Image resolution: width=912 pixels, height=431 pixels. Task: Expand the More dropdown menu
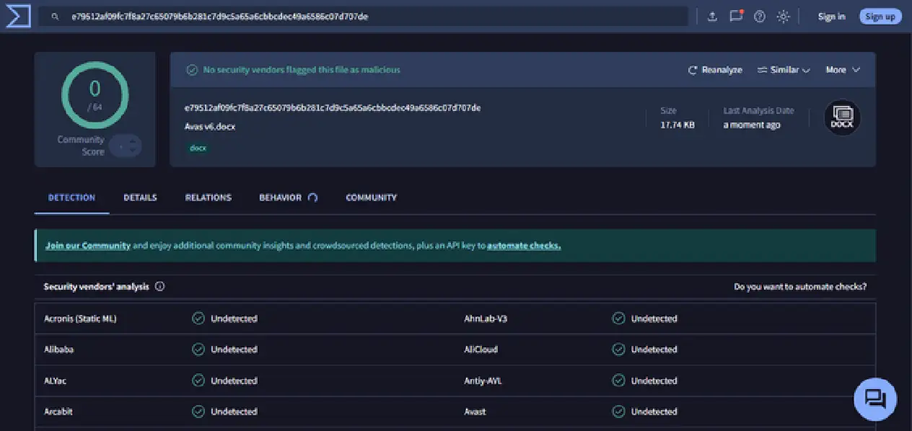(843, 70)
